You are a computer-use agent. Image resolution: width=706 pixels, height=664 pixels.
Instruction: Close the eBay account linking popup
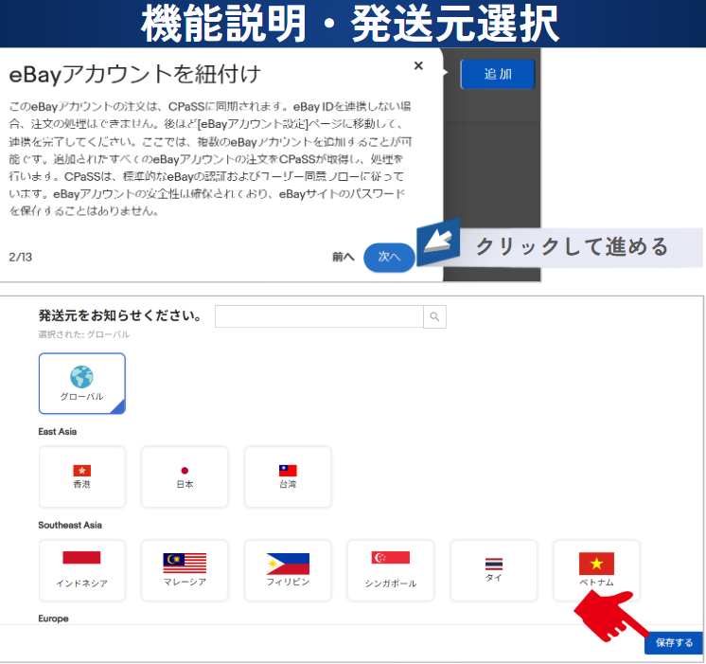coord(418,66)
